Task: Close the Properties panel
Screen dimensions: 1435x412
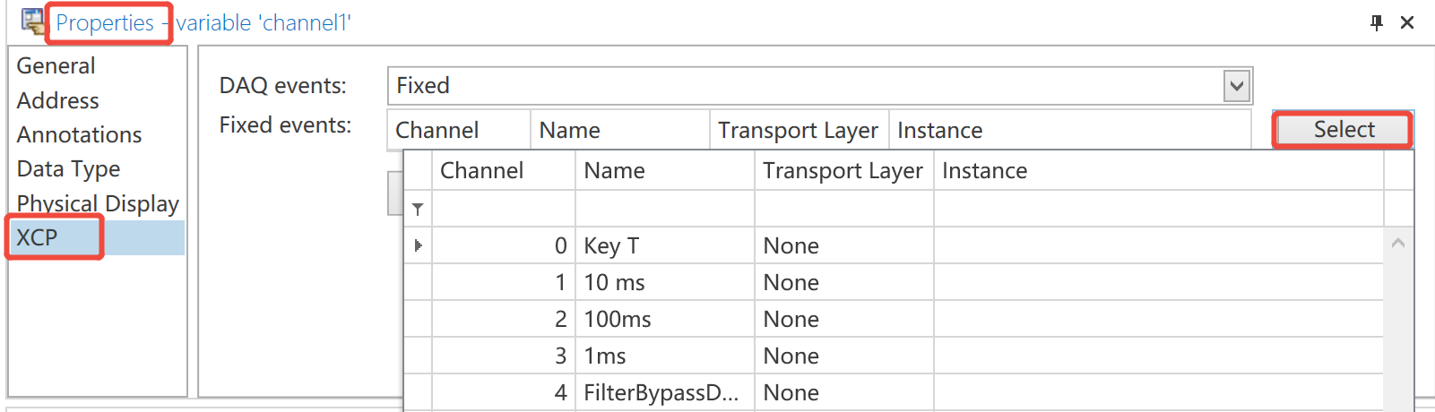Action: (1407, 22)
